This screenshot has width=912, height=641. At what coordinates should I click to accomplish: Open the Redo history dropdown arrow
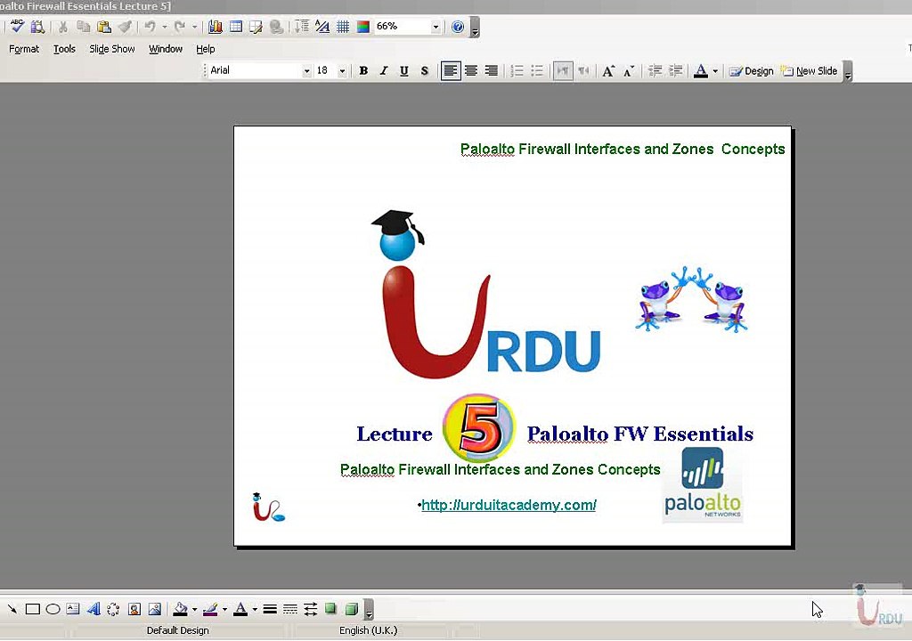click(x=194, y=27)
